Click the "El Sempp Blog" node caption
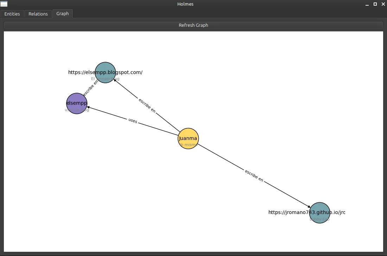Screen dimensions: 387x256 coord(105,79)
